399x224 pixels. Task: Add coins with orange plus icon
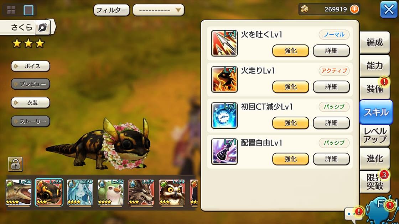(x=354, y=9)
